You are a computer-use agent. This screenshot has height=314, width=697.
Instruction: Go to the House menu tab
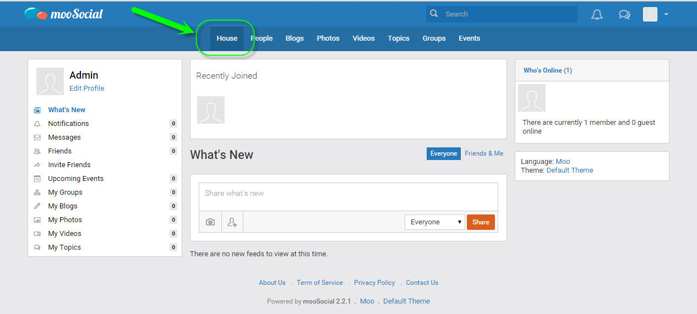coord(227,38)
